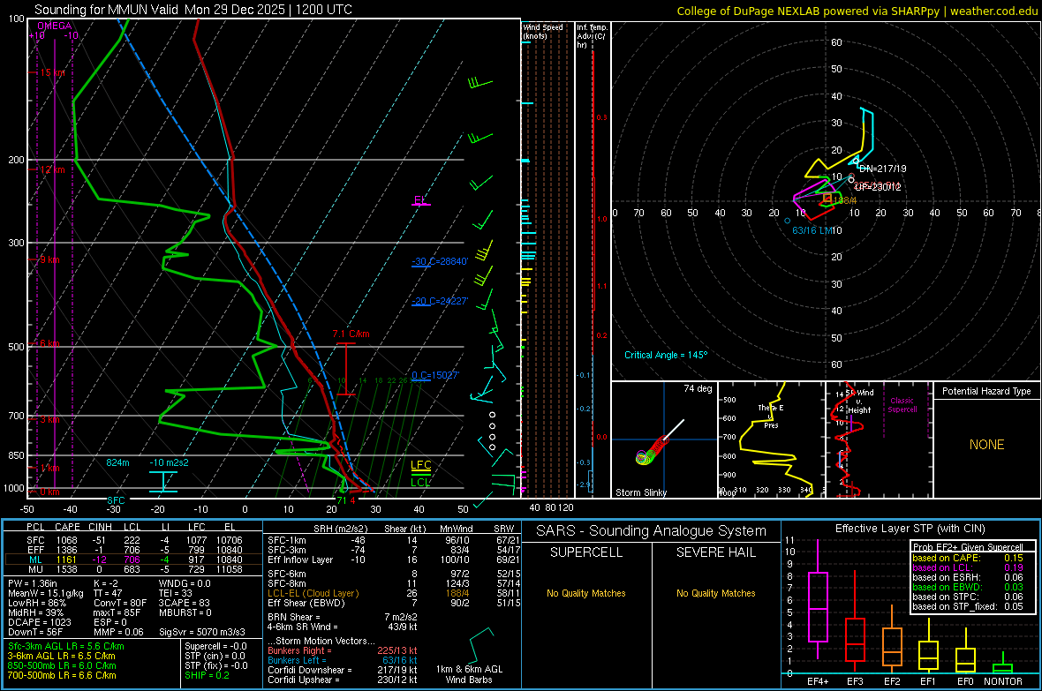Select the highlighted ML parcel row

coord(132,560)
